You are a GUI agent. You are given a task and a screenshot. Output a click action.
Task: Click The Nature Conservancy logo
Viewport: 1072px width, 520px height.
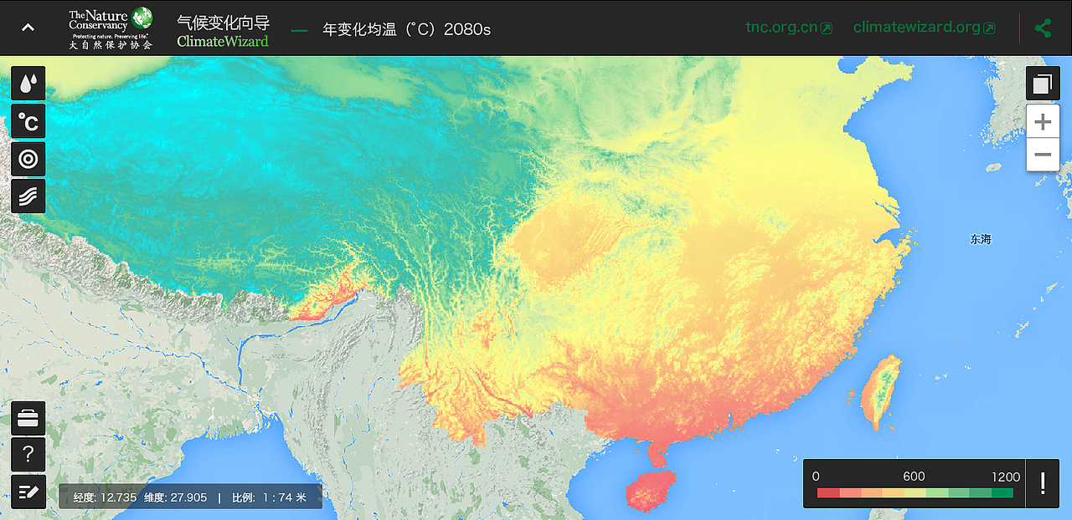pyautogui.click(x=111, y=28)
